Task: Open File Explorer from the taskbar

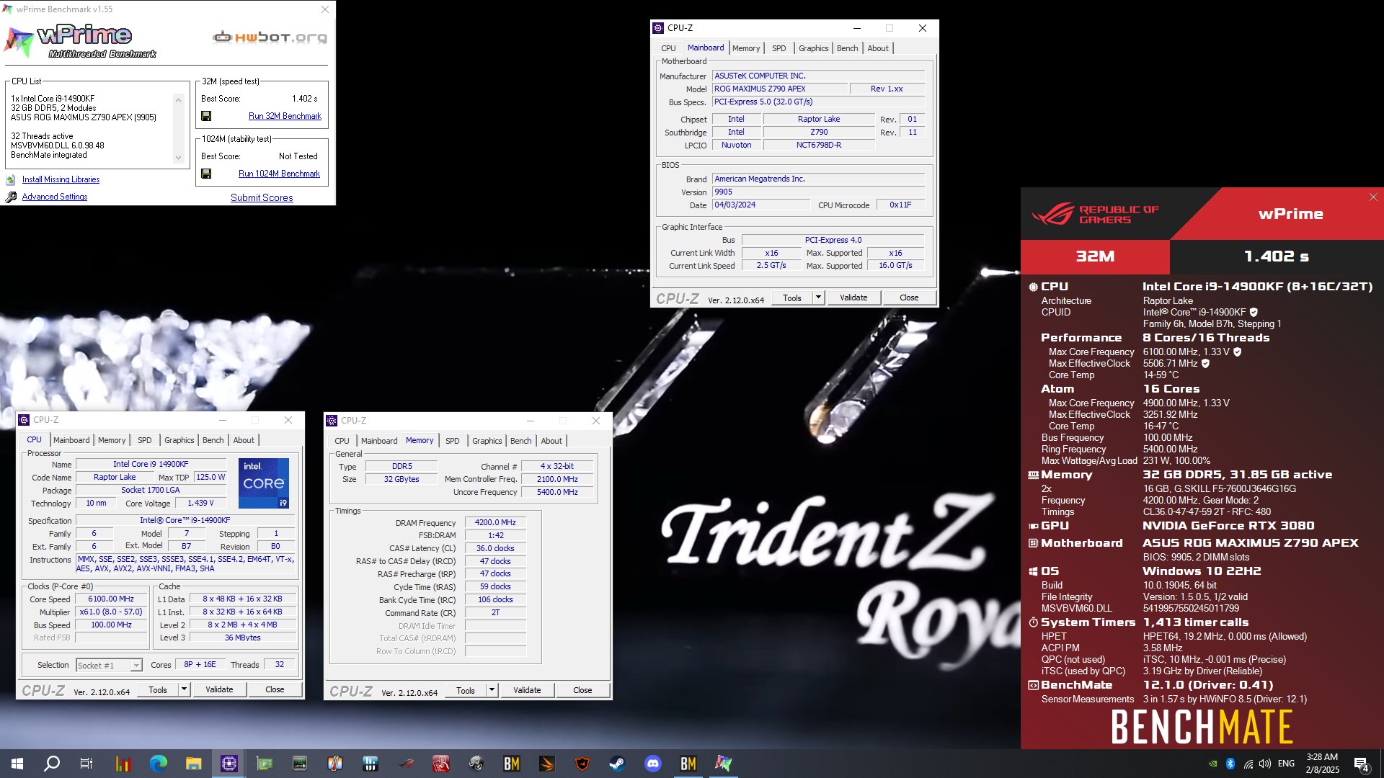Action: (193, 764)
